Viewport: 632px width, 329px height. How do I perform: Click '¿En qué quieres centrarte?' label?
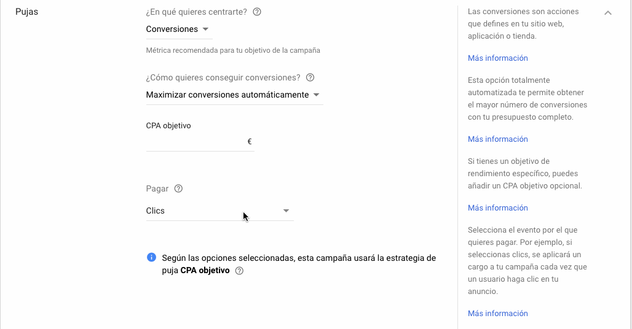pos(196,12)
